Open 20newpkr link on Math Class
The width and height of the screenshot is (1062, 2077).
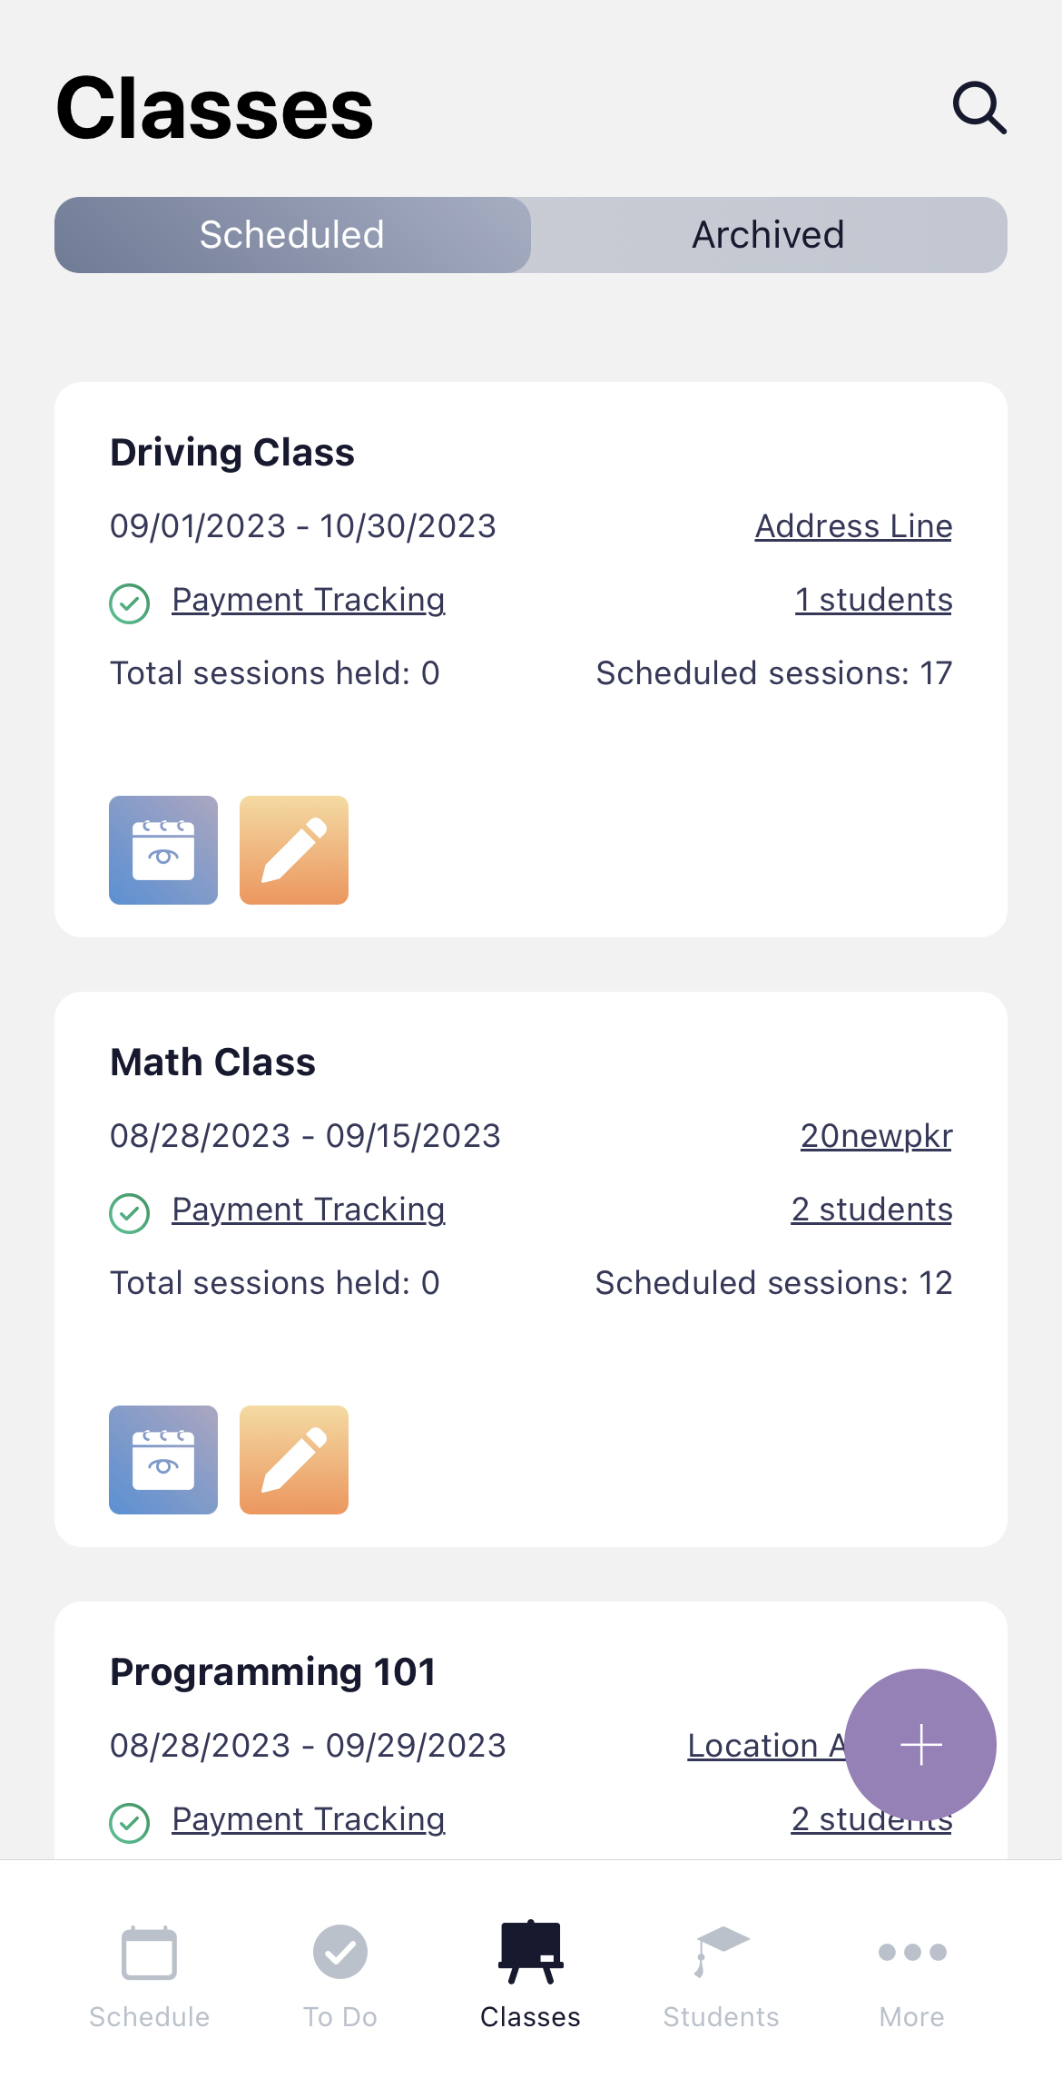point(875,1134)
